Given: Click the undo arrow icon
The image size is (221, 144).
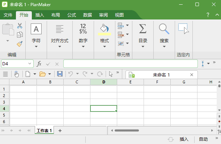Looking at the screenshot, I should click(71, 74).
